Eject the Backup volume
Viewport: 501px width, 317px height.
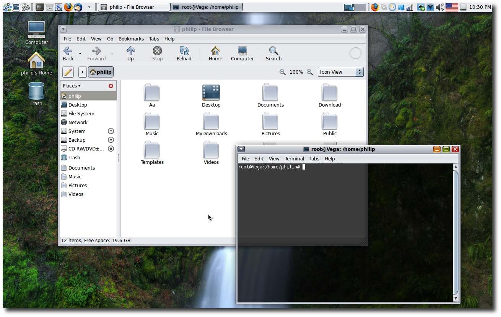coord(111,140)
